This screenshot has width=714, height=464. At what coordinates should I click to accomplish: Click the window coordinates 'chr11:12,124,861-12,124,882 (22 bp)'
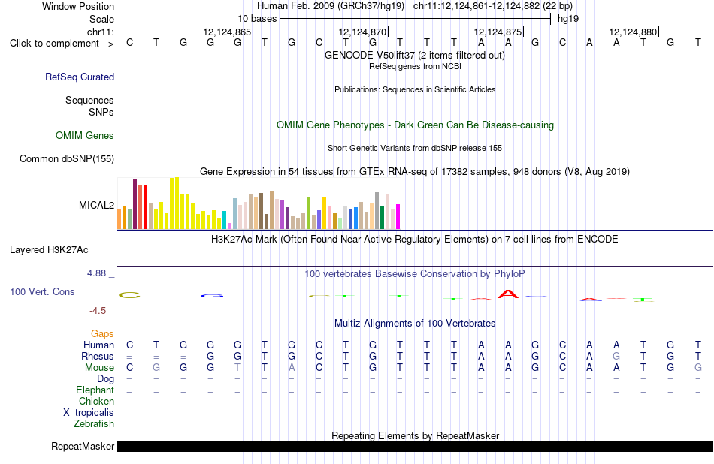493,6
